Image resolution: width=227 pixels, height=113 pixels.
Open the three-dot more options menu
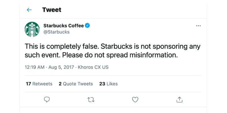198,26
